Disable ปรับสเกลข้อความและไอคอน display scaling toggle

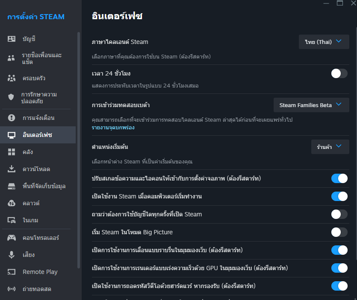click(x=339, y=178)
